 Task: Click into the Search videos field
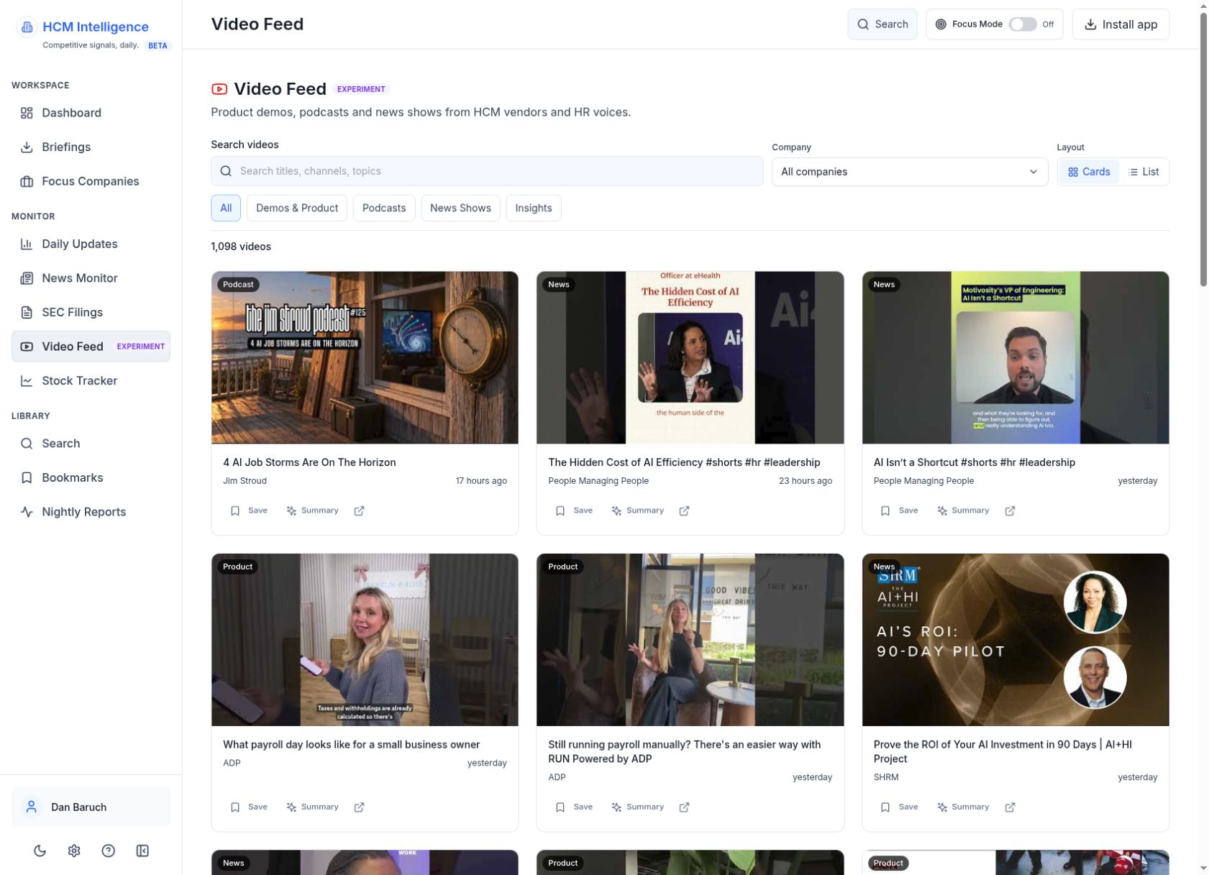487,171
